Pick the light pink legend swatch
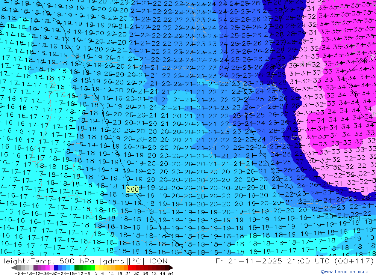Screen dimensions: 376x275 tap(52, 267)
